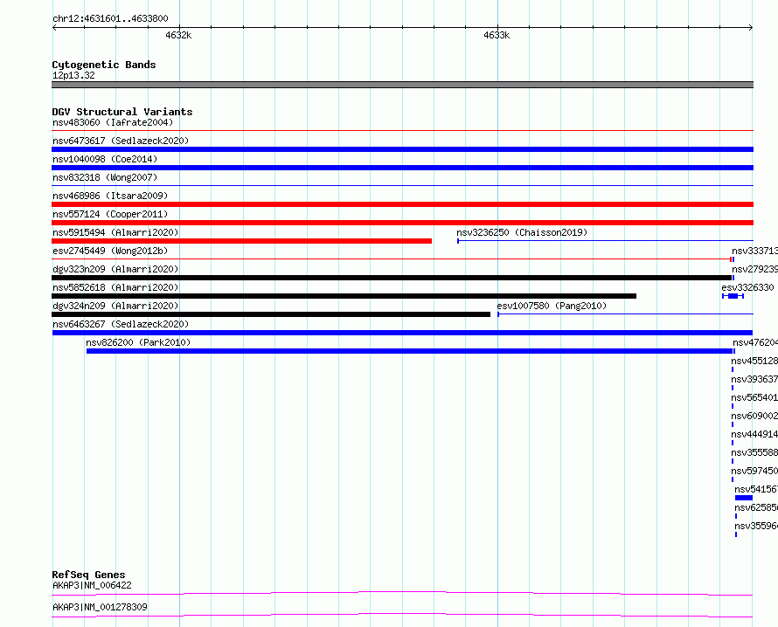Select the nsv565401 variant label
The image size is (778, 627).
(x=754, y=397)
